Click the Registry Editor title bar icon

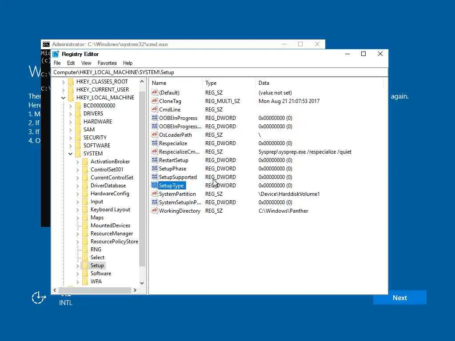[56, 54]
